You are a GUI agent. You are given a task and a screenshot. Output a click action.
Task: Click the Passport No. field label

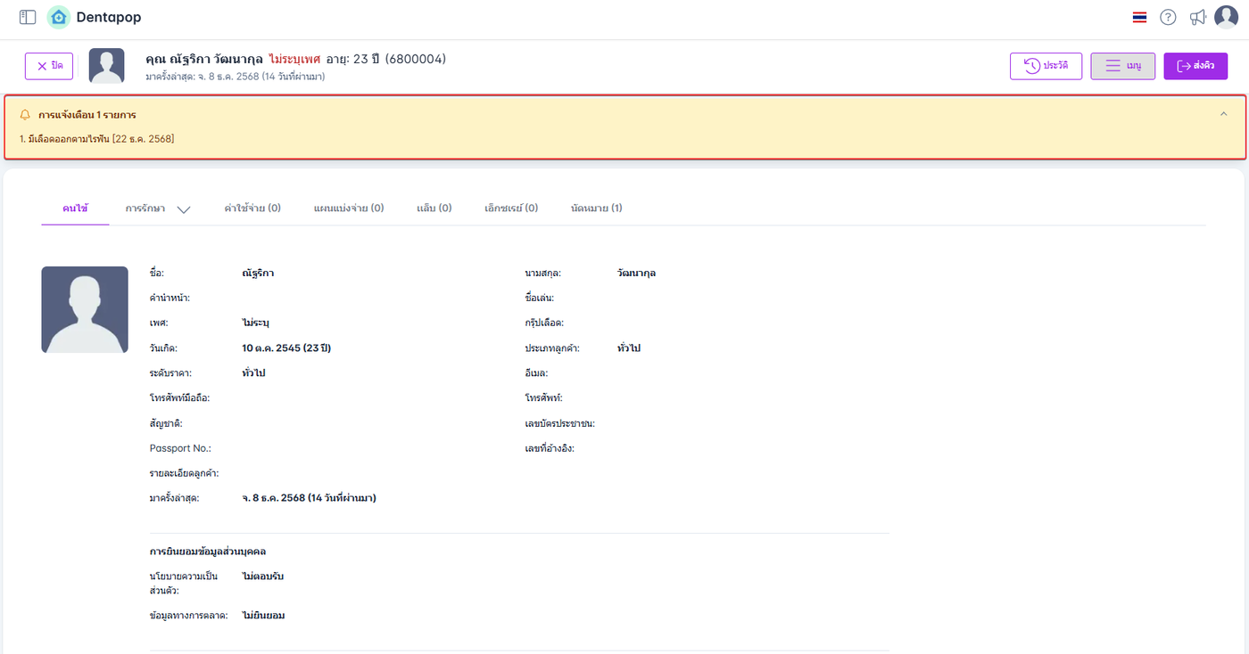coord(180,448)
